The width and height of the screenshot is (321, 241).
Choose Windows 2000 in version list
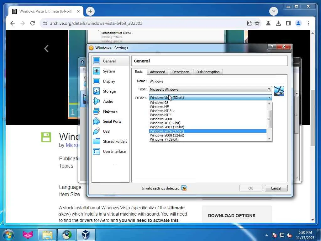(208, 119)
